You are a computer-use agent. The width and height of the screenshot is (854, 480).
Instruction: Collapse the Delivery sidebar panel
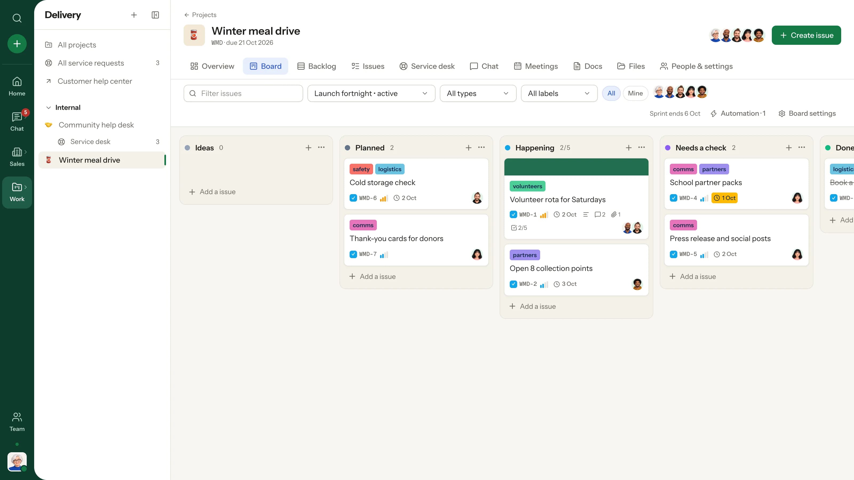155,15
